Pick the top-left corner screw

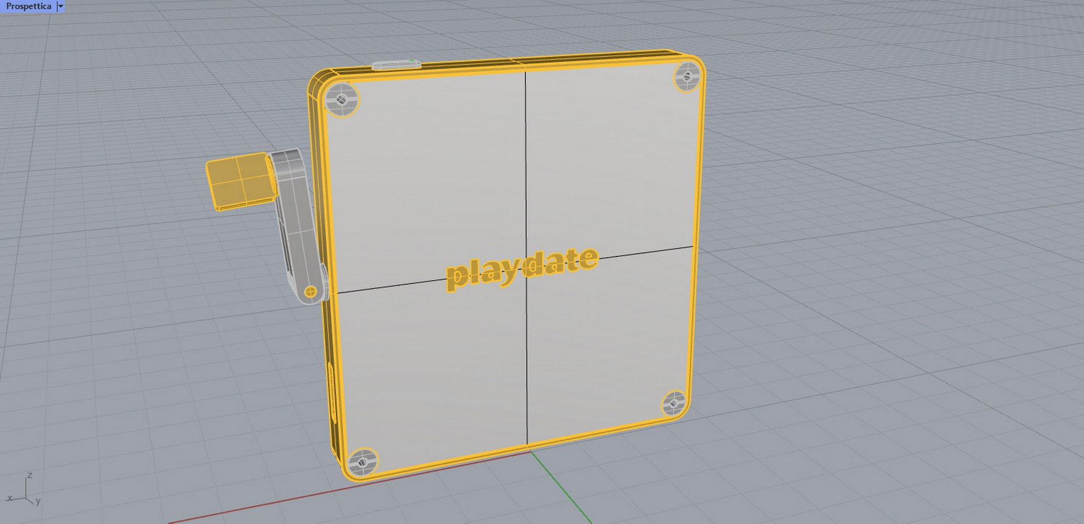coord(343,100)
